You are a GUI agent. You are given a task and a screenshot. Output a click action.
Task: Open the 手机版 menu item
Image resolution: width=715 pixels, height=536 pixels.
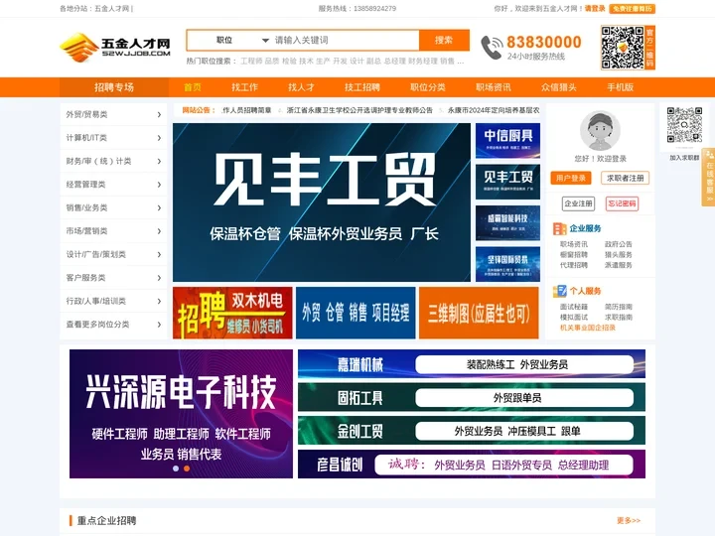click(x=620, y=87)
